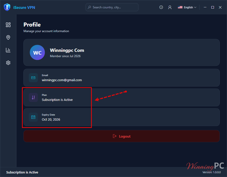Open the dashboard grid icon in sidebar
The width and height of the screenshot is (227, 177).
pos(8,25)
